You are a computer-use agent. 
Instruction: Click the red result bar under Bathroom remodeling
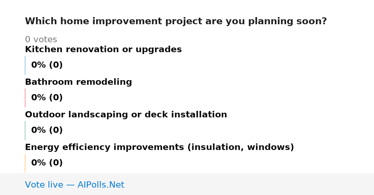[x=25, y=98]
